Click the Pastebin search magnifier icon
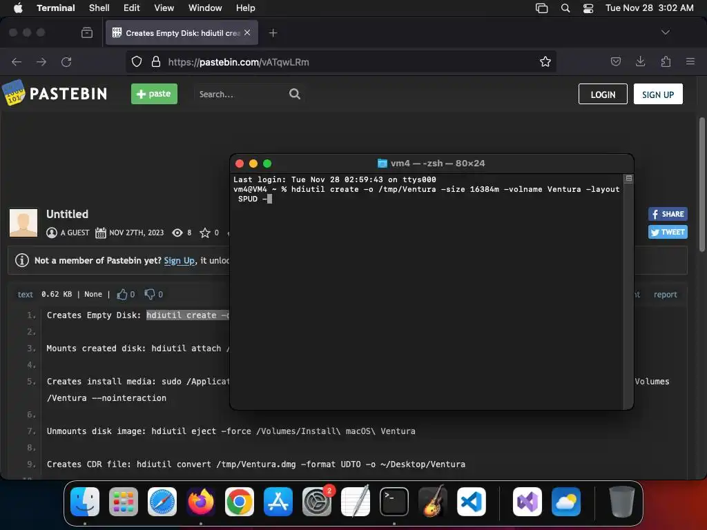Viewport: 707px width, 530px height. point(294,94)
